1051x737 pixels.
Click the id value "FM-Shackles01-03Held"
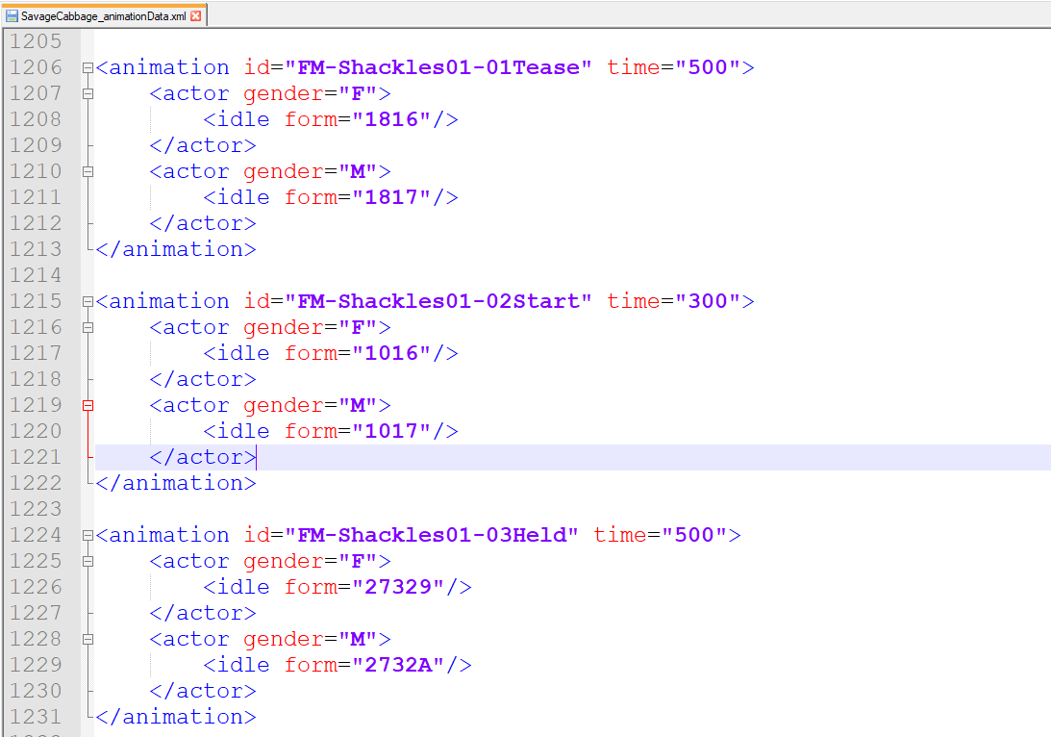tap(432, 535)
